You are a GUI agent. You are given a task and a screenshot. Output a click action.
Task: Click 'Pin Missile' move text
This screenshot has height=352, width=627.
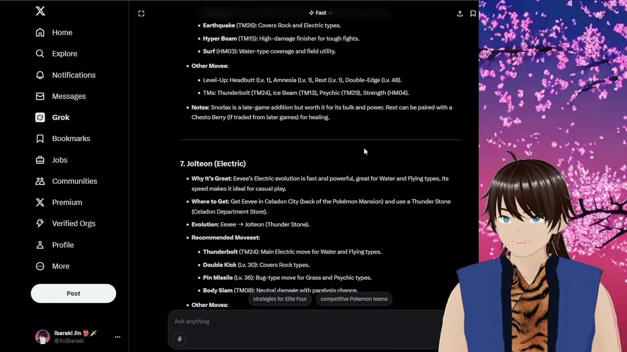217,278
